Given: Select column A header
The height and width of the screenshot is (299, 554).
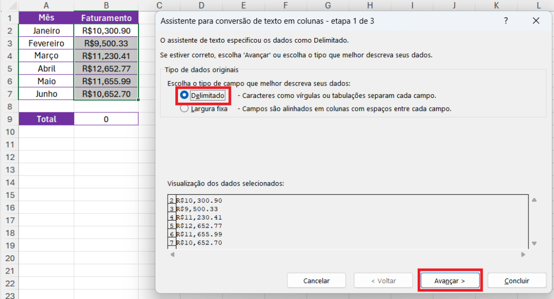Looking at the screenshot, I should point(47,5).
